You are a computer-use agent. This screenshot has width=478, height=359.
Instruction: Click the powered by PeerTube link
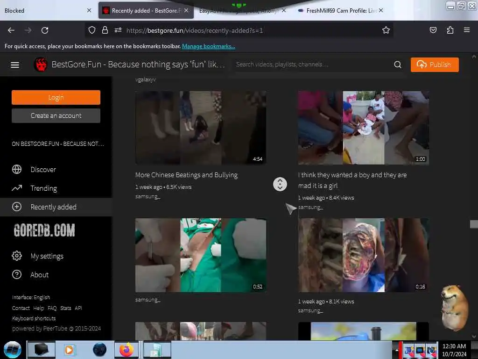pyautogui.click(x=56, y=329)
